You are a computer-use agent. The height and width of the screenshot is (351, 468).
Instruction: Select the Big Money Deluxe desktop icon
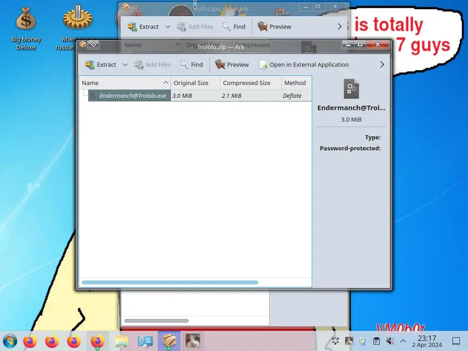click(x=26, y=29)
